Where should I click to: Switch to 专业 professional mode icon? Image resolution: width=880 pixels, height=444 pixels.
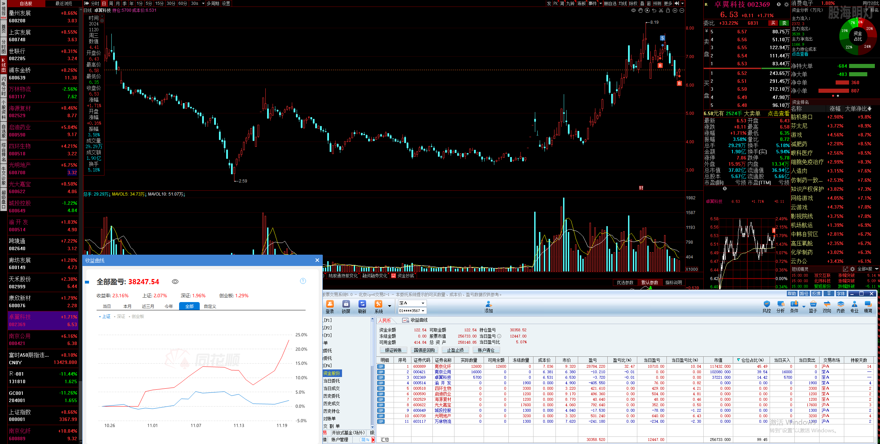click(854, 307)
